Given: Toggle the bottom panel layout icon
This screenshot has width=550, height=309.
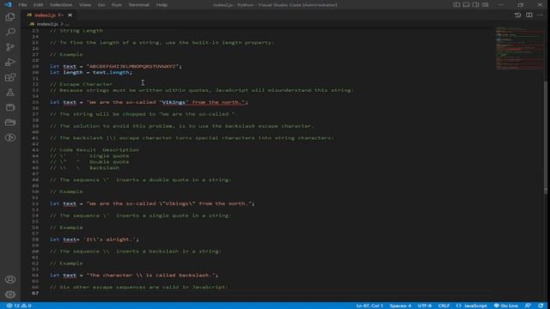Looking at the screenshot, I should [466, 4].
